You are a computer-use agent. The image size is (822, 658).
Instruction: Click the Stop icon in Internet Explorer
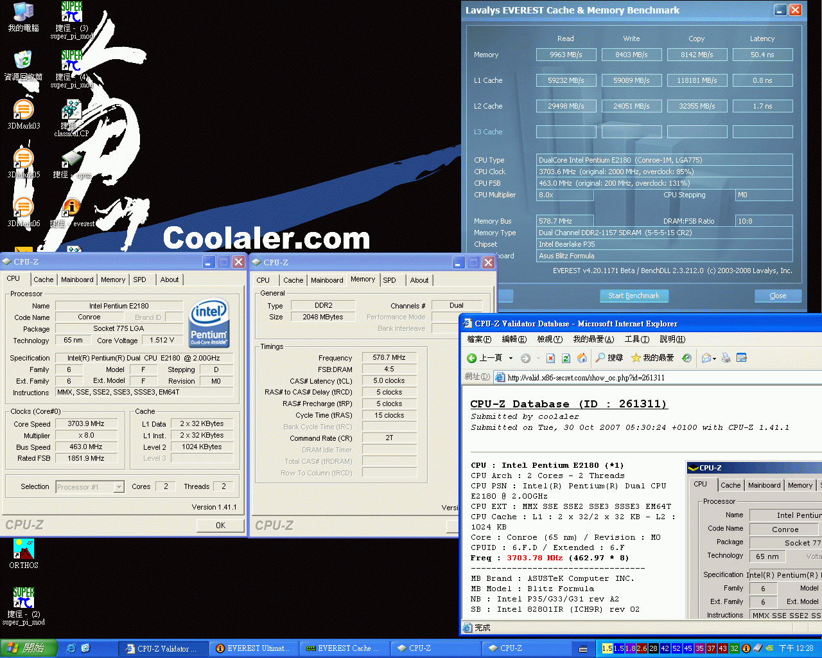[x=550, y=358]
